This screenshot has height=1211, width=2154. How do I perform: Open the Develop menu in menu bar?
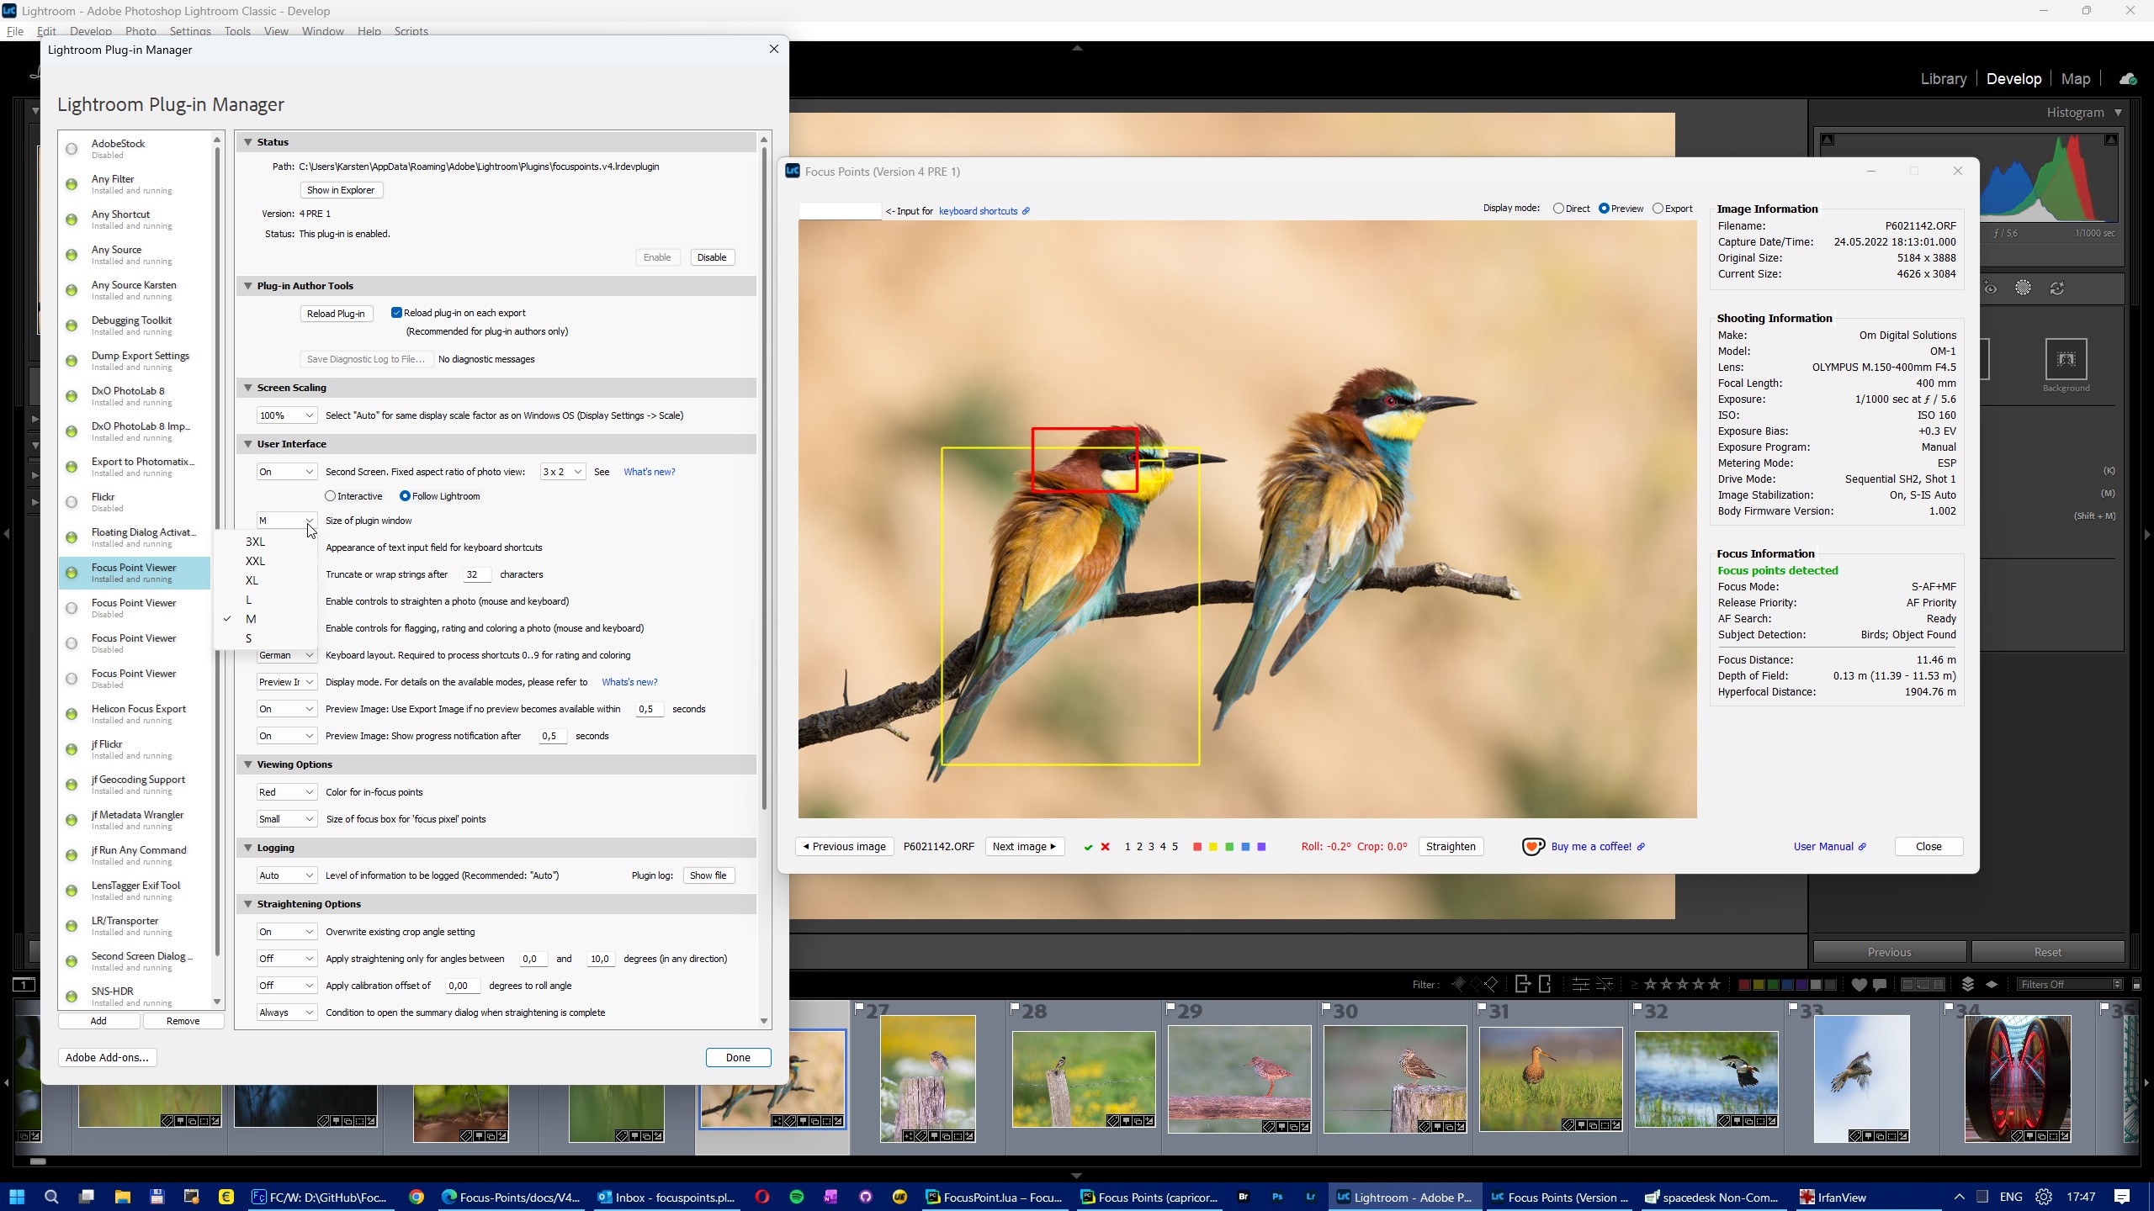[x=91, y=31]
